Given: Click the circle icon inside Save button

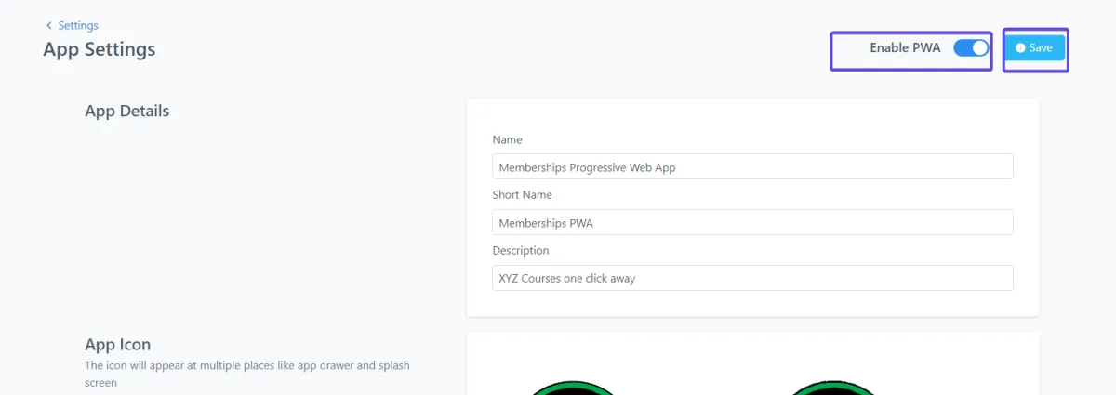Looking at the screenshot, I should (x=1020, y=47).
